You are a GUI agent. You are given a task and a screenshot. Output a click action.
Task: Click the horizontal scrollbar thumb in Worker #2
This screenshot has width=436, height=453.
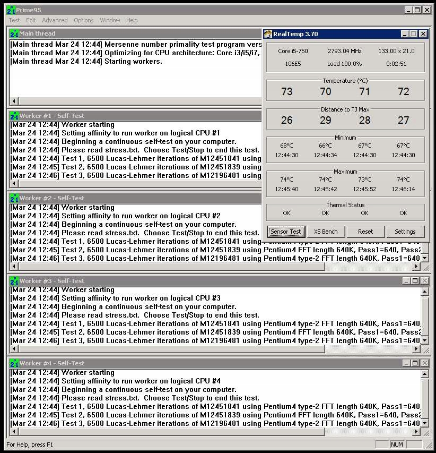coord(171,266)
